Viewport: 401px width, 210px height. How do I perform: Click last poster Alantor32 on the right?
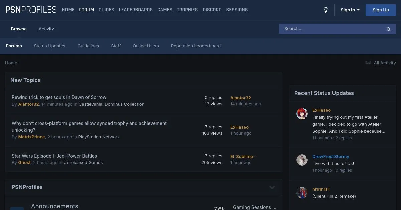[241, 98]
